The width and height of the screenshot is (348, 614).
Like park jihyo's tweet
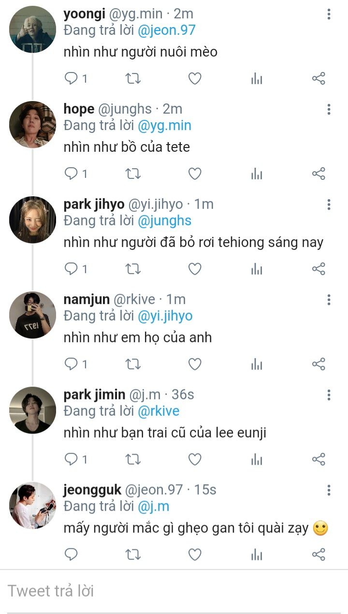pos(194,269)
